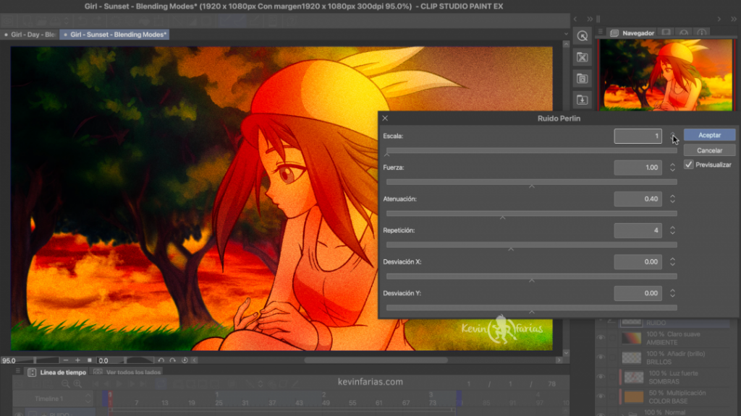Open the Ver todos los lados tab
741x416 pixels.
127,372
